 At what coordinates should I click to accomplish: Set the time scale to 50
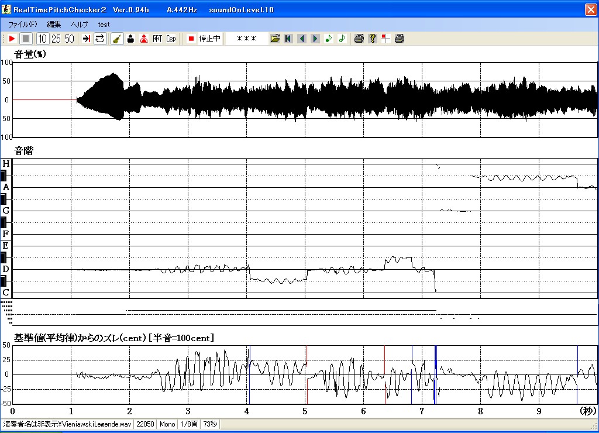pyautogui.click(x=69, y=39)
